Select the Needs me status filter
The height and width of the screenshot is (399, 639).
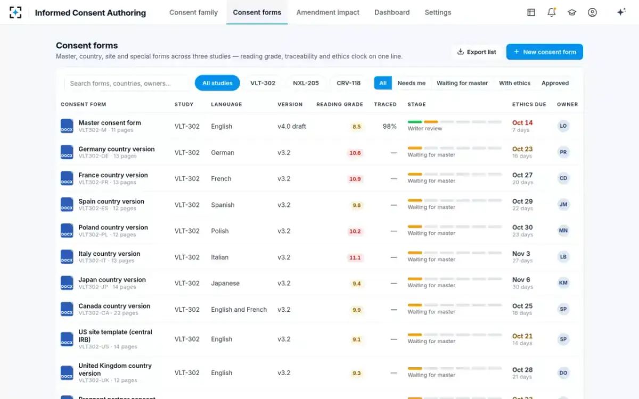(412, 83)
